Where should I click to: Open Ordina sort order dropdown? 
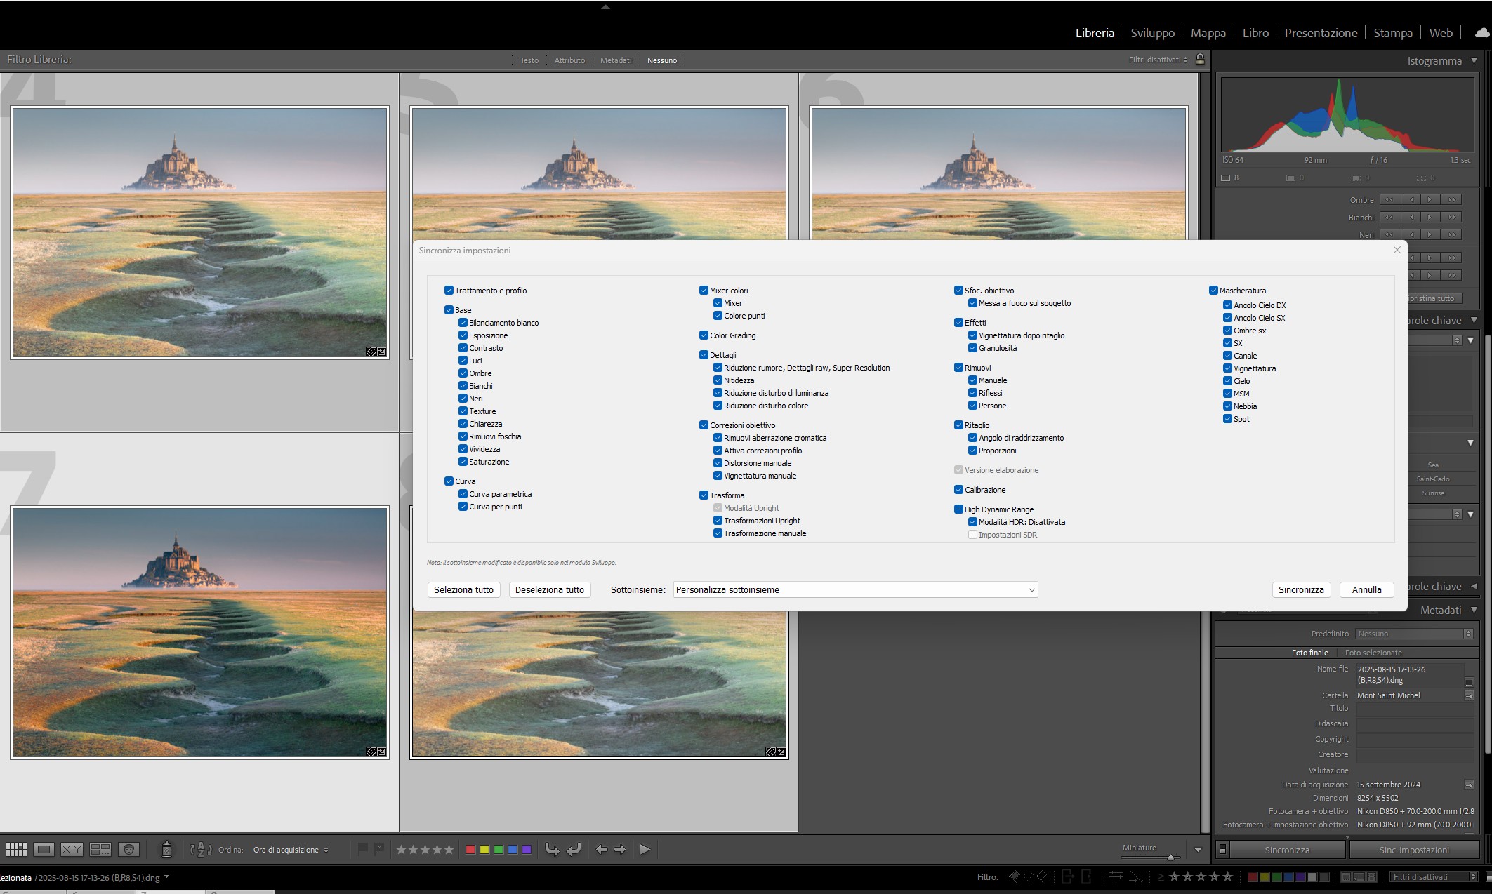[x=291, y=850]
